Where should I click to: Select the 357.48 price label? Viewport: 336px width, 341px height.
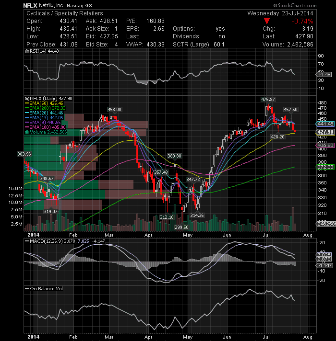[161, 172]
